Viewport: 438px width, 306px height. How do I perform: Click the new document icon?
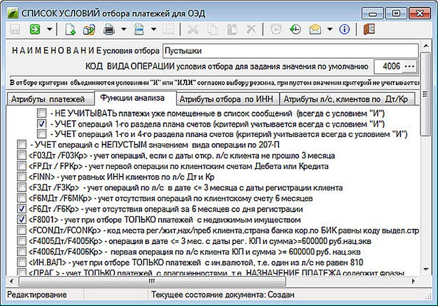pos(69,29)
